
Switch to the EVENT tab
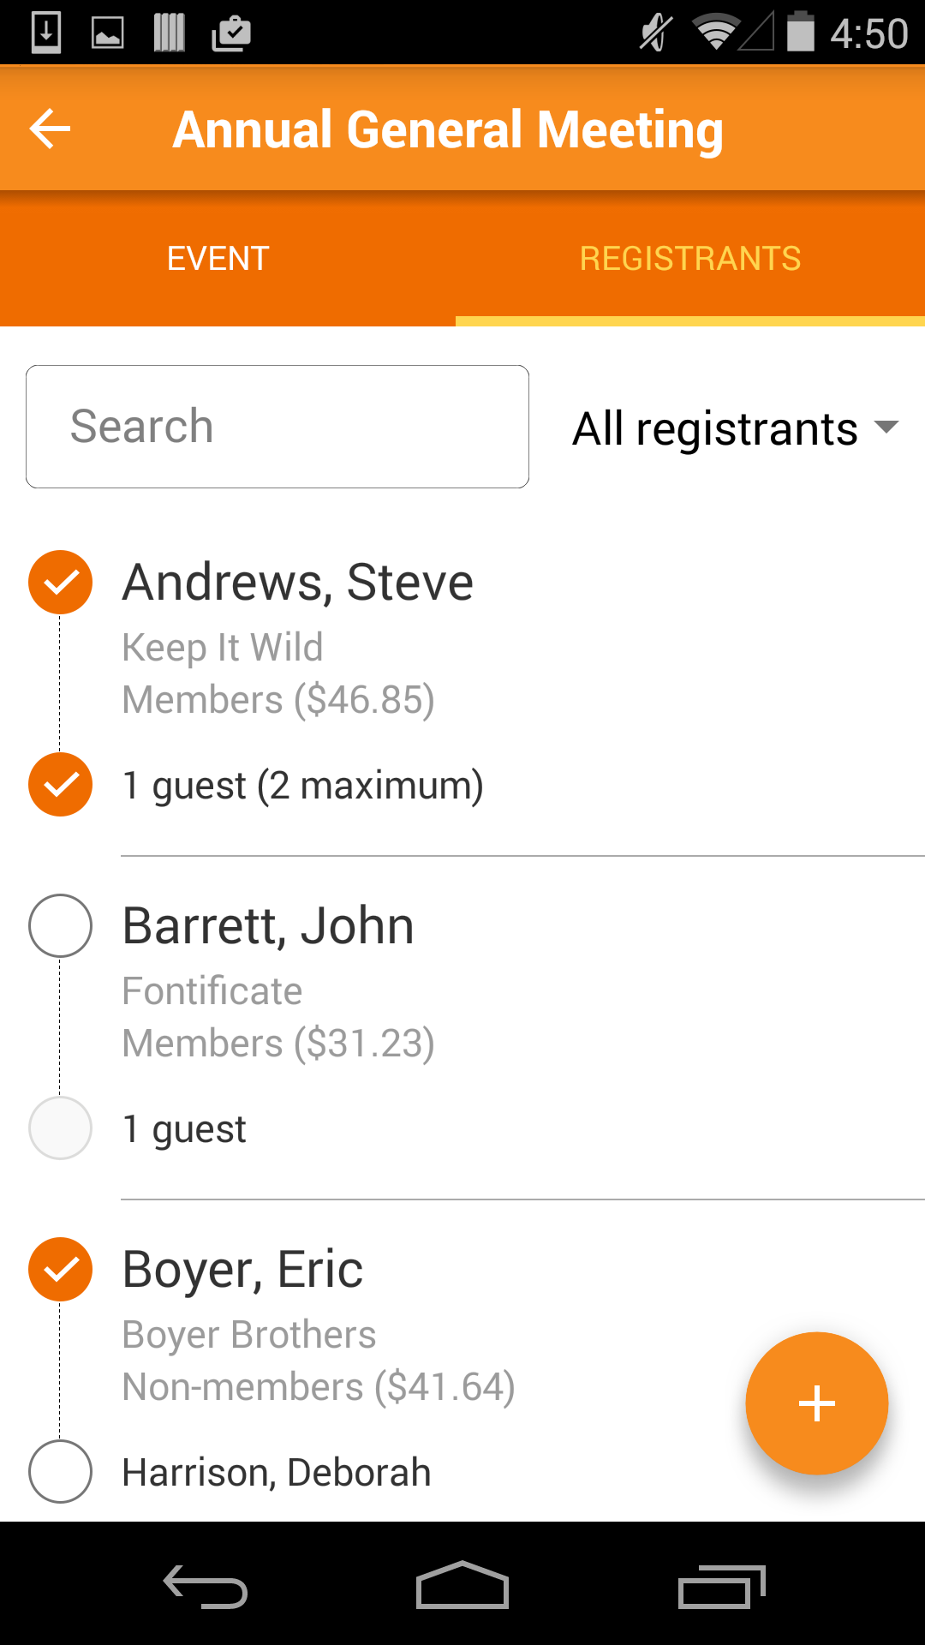pyautogui.click(x=218, y=258)
